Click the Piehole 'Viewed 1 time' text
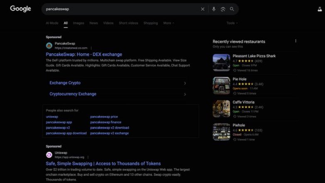325x183 pixels. pyautogui.click(x=246, y=140)
